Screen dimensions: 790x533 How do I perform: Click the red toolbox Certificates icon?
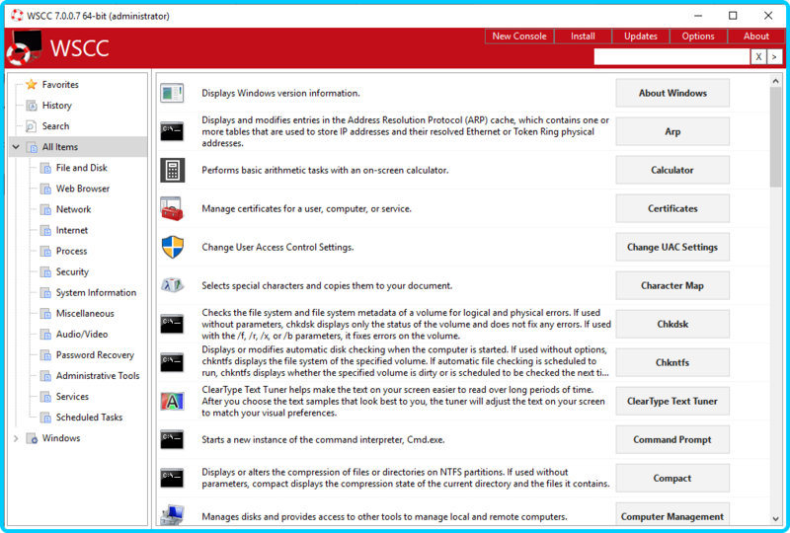(x=172, y=208)
